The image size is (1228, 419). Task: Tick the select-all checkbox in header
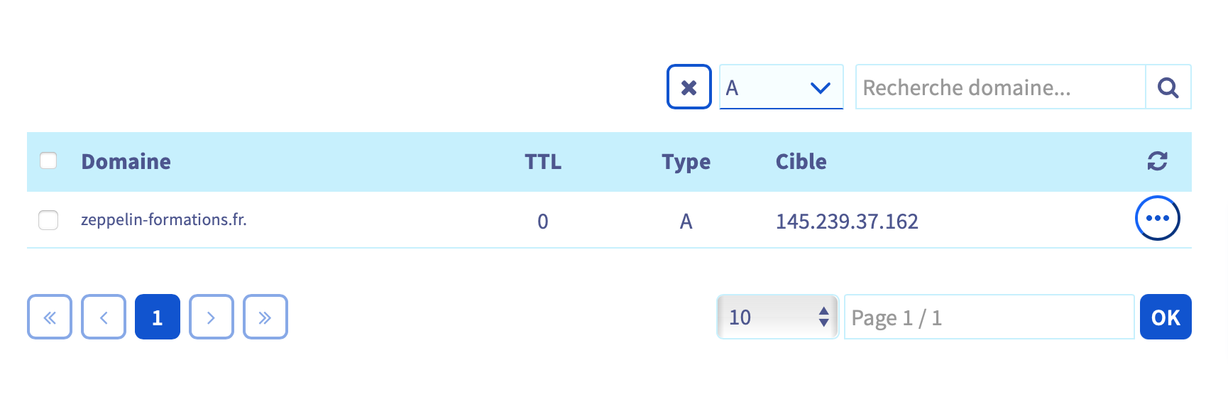coord(48,160)
